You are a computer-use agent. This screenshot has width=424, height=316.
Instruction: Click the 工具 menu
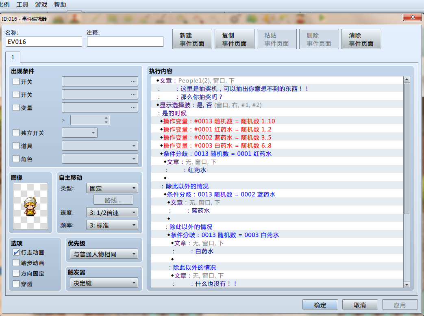pyautogui.click(x=22, y=4)
